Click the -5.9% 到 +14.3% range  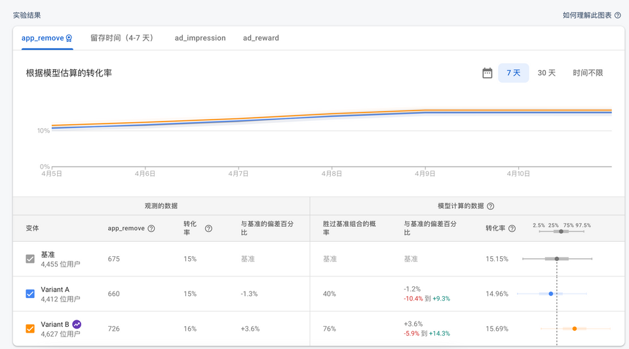tap(427, 333)
